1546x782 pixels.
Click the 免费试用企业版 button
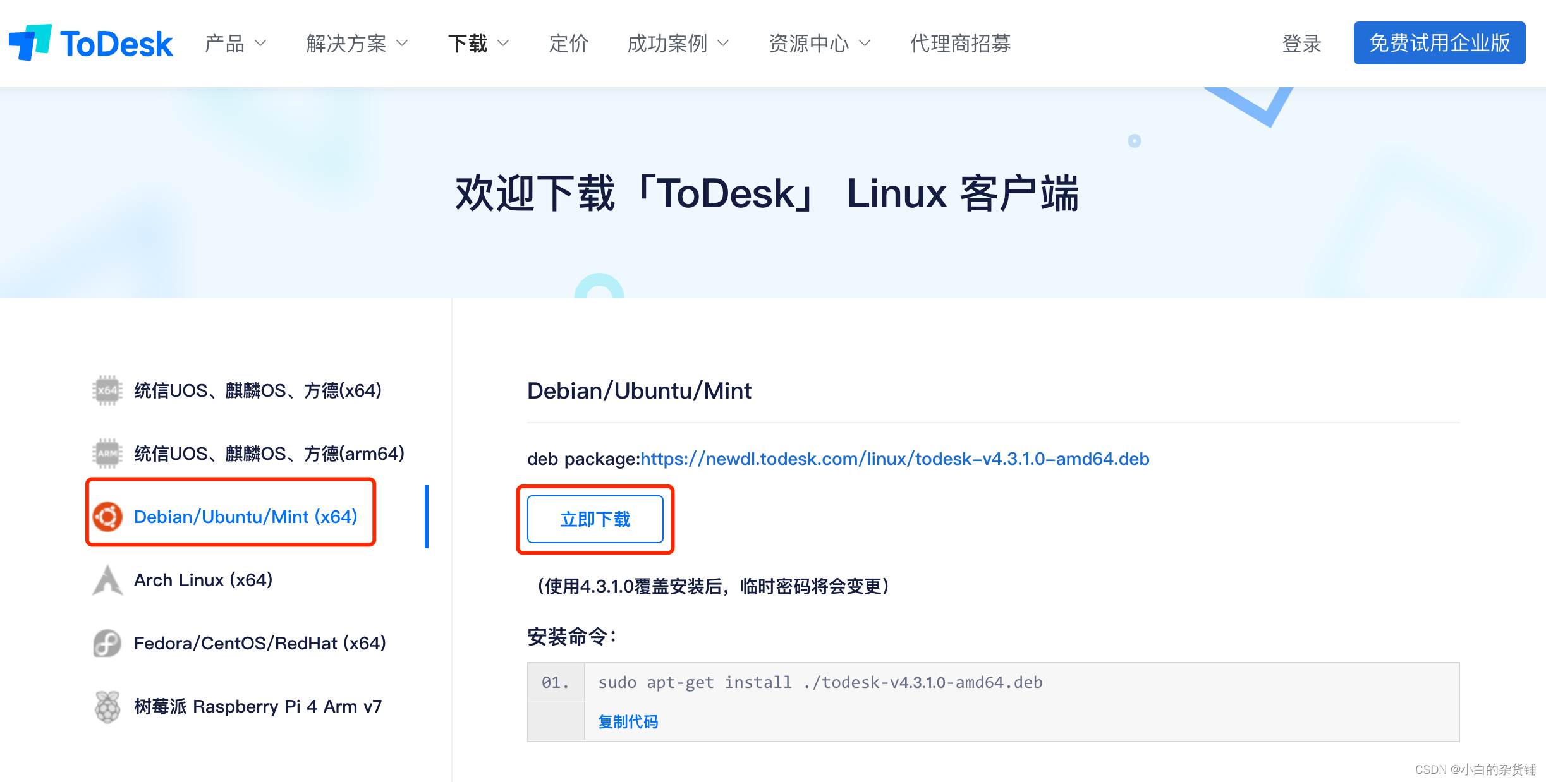(x=1439, y=43)
